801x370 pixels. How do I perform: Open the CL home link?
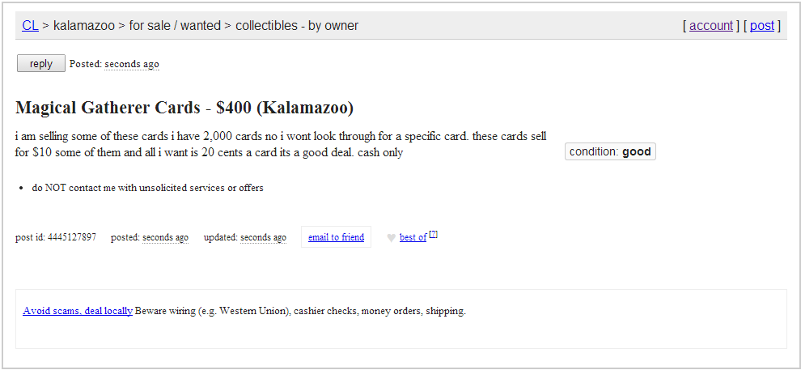pyautogui.click(x=30, y=26)
